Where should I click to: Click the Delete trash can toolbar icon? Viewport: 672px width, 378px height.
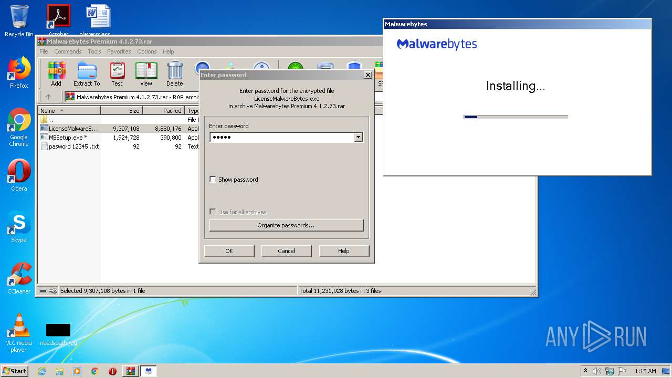click(x=175, y=73)
